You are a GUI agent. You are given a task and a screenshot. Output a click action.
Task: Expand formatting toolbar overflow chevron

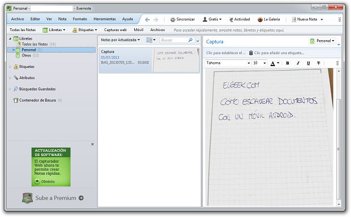click(x=337, y=63)
